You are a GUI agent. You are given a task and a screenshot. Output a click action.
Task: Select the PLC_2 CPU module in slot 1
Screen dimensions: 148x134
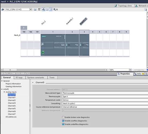(53, 45)
